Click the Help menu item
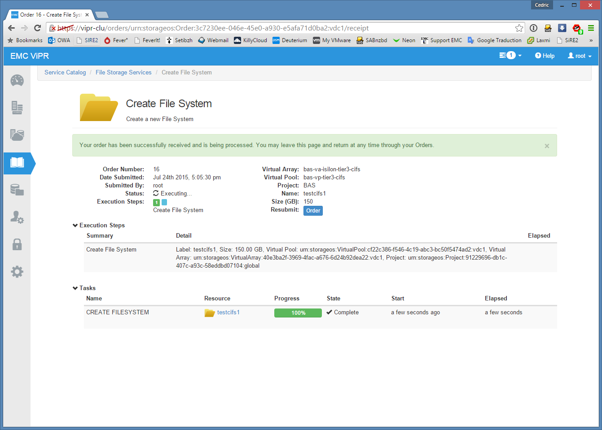602x430 pixels. pos(545,56)
